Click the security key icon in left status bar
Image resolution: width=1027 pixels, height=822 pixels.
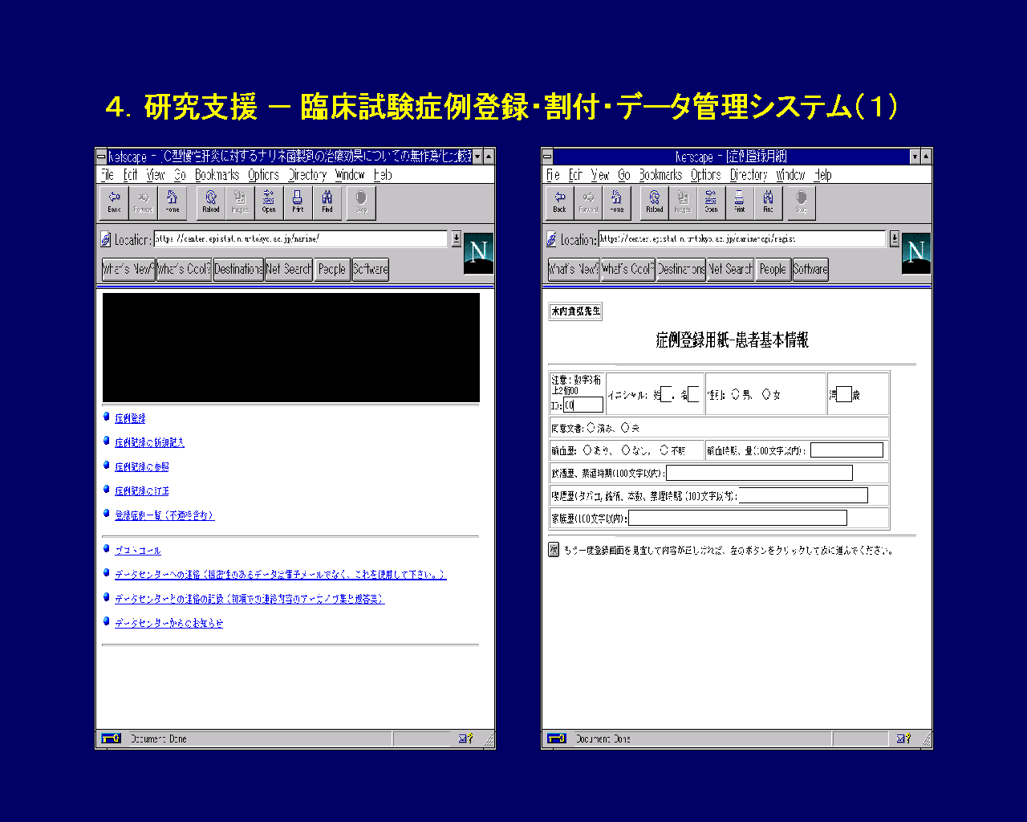pos(111,739)
